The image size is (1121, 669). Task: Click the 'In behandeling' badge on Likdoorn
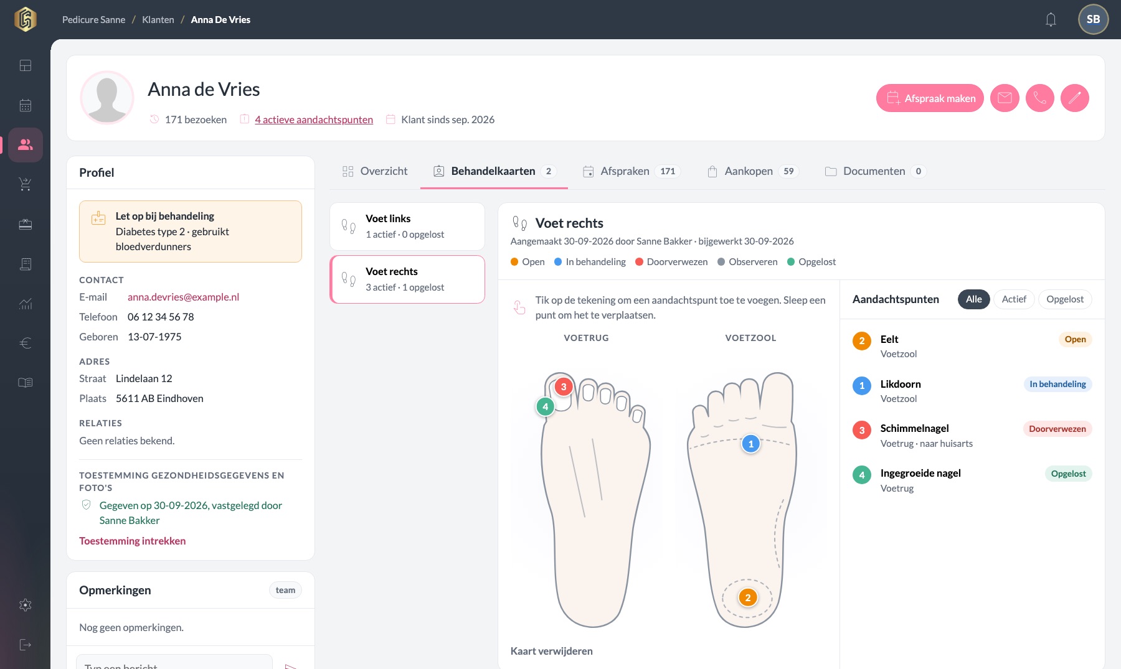1057,384
